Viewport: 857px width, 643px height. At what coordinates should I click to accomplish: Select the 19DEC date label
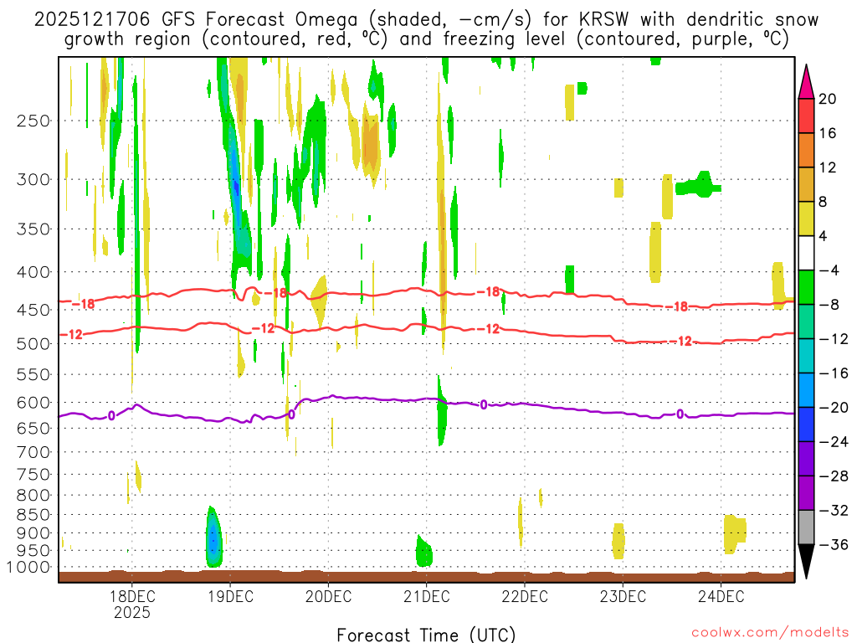(230, 596)
